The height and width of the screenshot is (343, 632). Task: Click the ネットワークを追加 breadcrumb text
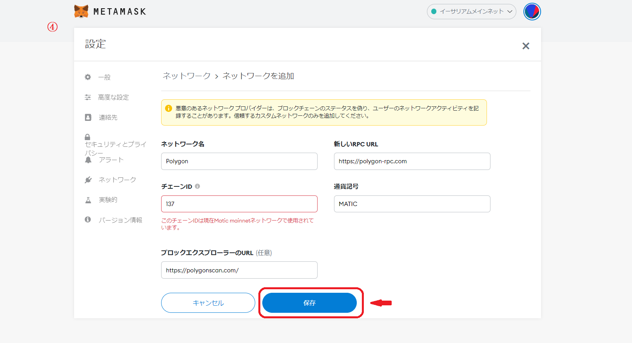(x=258, y=76)
